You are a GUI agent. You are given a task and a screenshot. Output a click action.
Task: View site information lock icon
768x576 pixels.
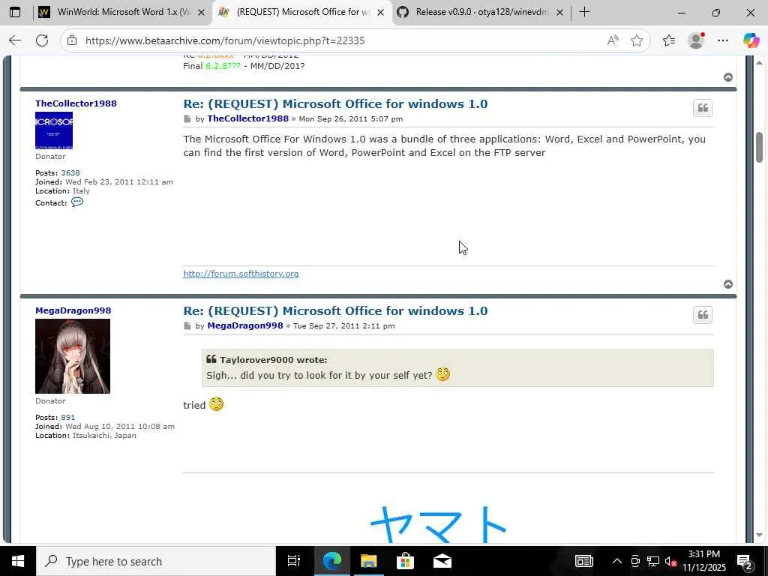[72, 40]
